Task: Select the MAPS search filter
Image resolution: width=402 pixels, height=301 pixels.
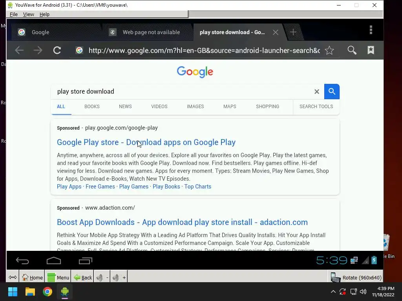Action: click(x=230, y=107)
